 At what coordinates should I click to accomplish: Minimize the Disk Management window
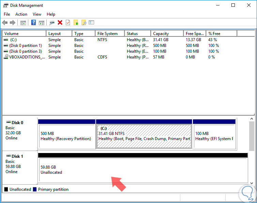(x=218, y=5)
